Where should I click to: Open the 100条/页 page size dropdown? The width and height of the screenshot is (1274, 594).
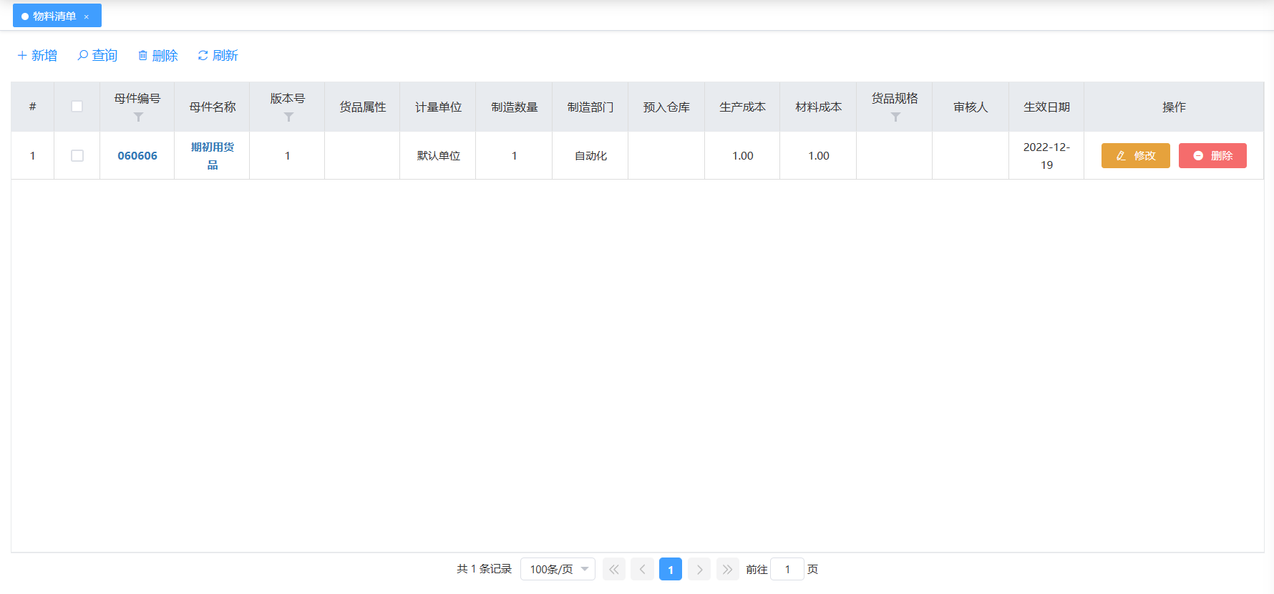558,570
